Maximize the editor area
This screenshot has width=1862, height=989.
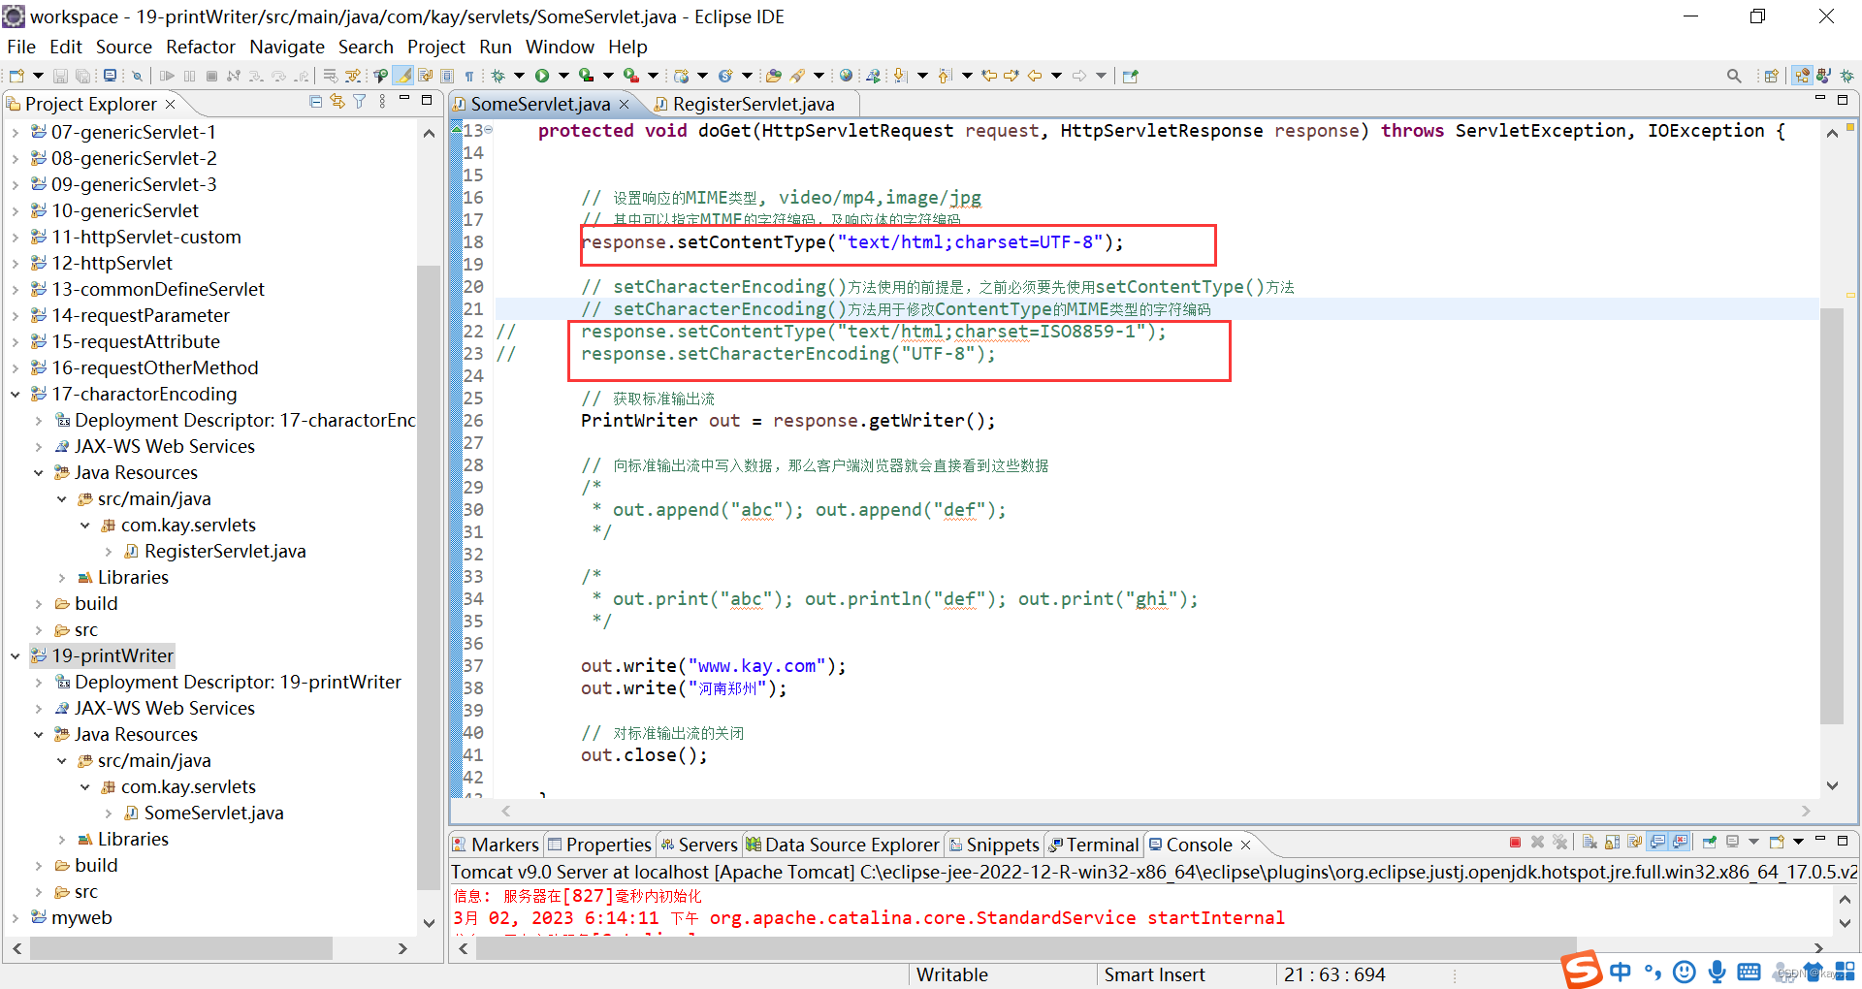point(1843,100)
